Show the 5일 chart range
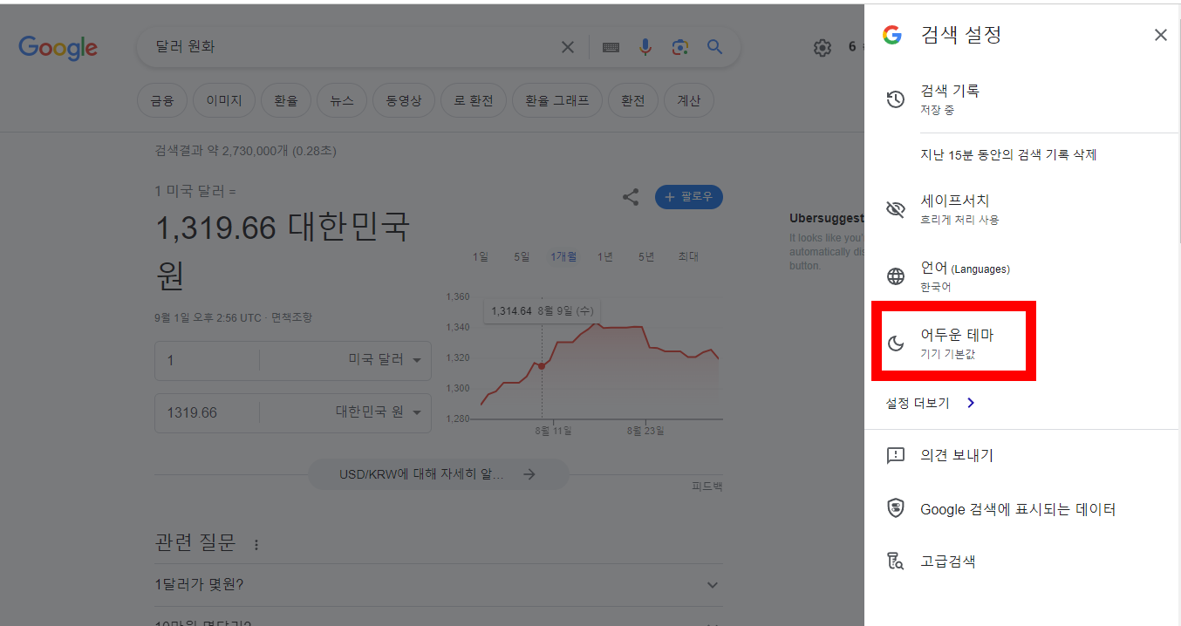1181x626 pixels. (x=522, y=256)
